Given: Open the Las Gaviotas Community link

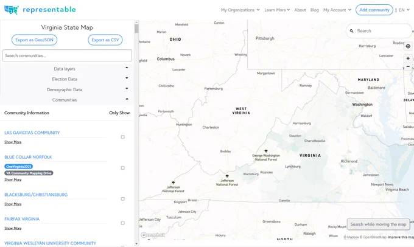Looking at the screenshot, I should point(32,133).
